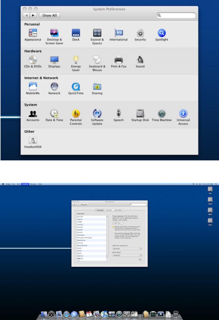Image resolution: width=219 pixels, height=320 pixels.
Task: Launch iChat from the Dock
Action: pyautogui.click(x=74, y=314)
